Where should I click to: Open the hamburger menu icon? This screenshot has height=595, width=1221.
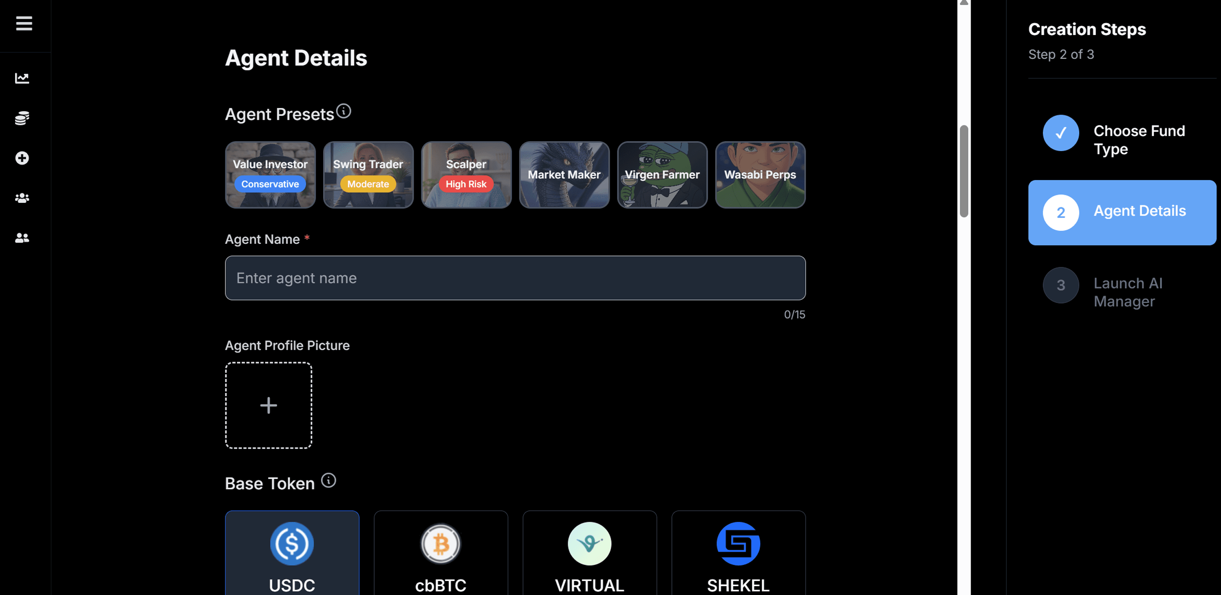pos(24,23)
